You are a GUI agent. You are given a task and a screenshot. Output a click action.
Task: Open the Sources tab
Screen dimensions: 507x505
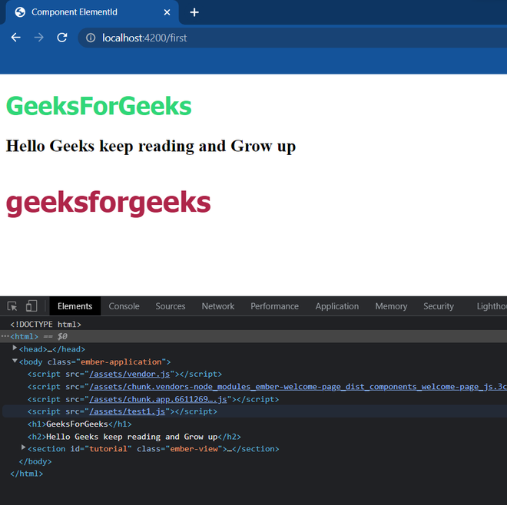[171, 306]
